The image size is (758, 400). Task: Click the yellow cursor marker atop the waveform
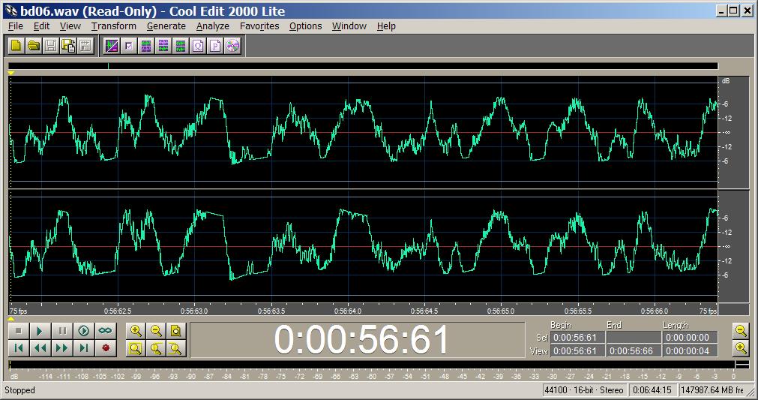11,73
